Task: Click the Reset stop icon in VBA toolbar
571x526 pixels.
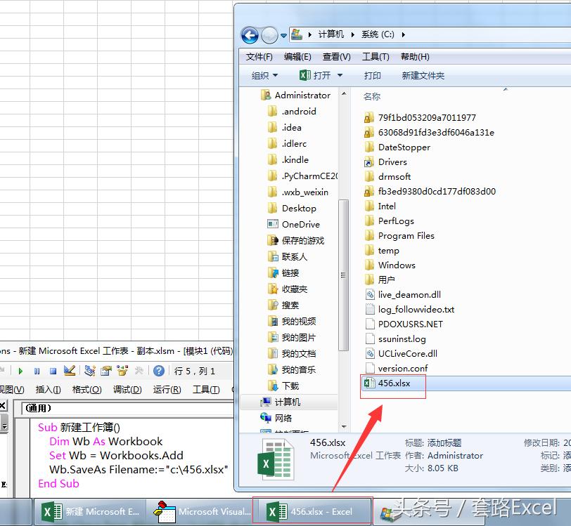Action: [53, 371]
